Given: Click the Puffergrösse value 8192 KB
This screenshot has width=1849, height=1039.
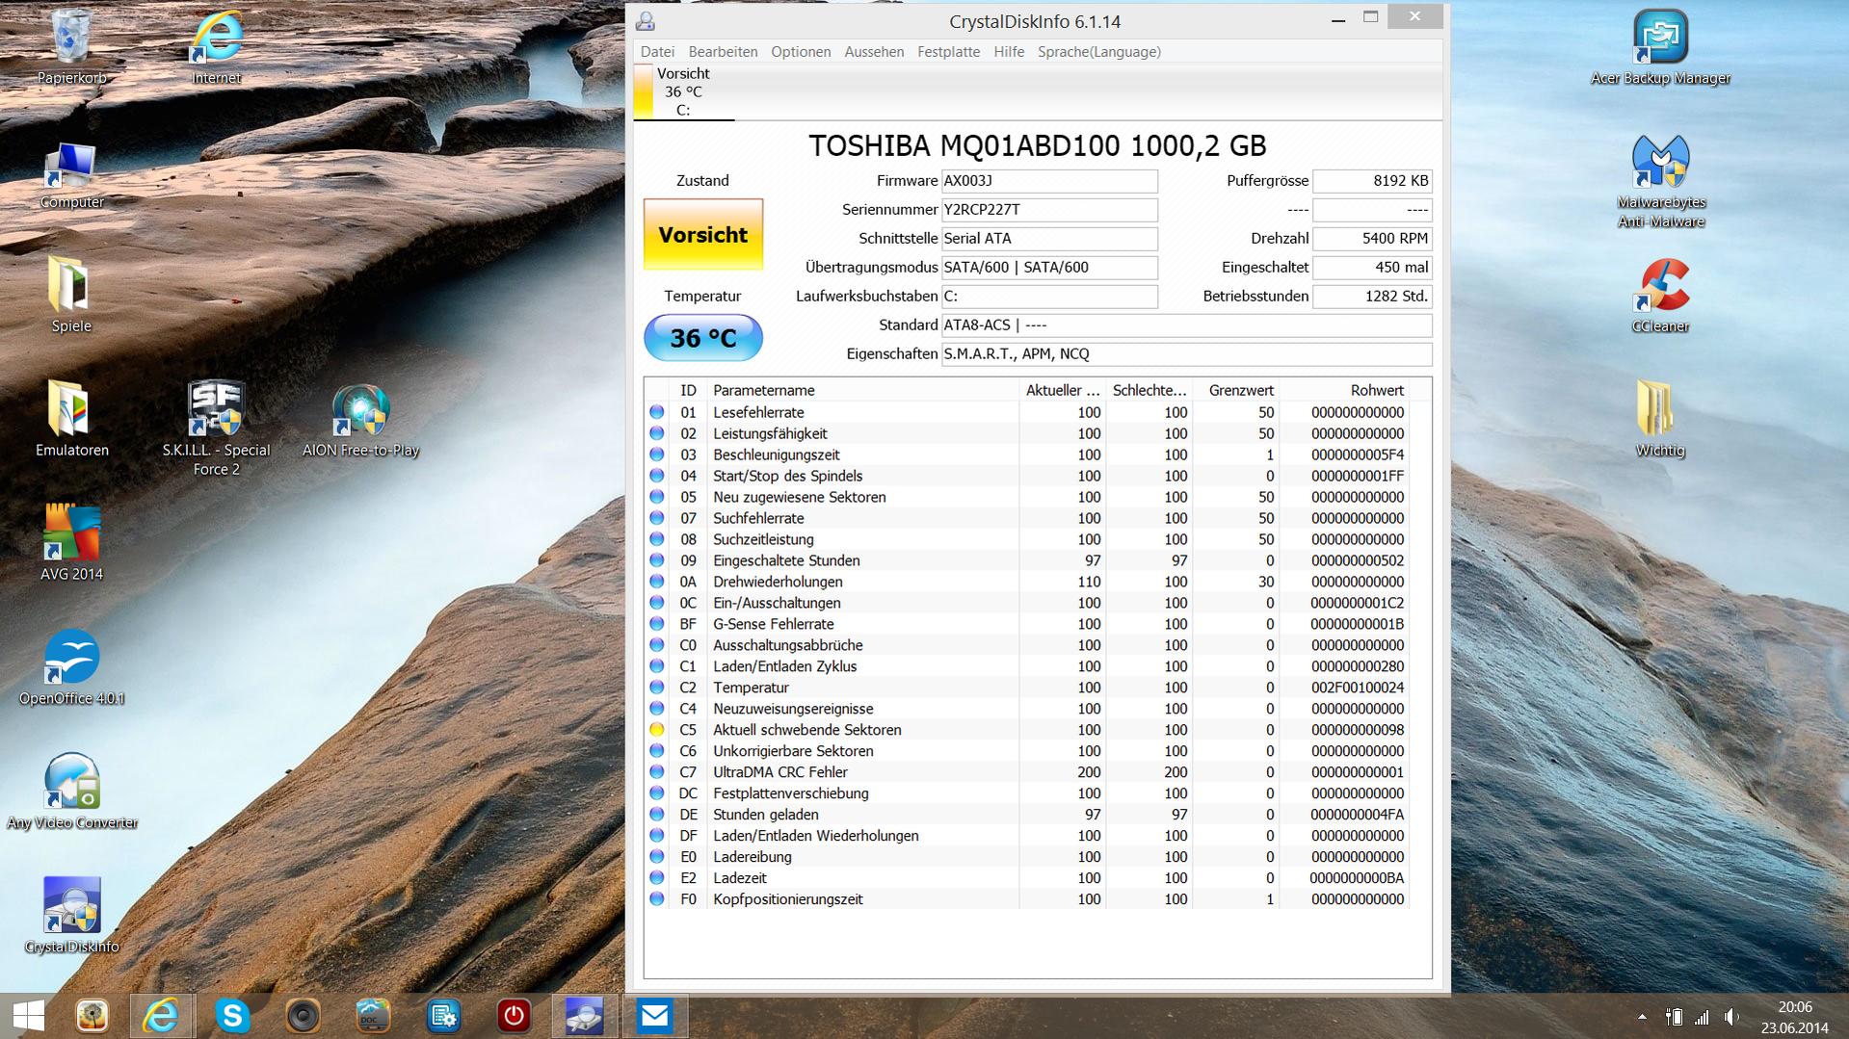Looking at the screenshot, I should point(1372,181).
